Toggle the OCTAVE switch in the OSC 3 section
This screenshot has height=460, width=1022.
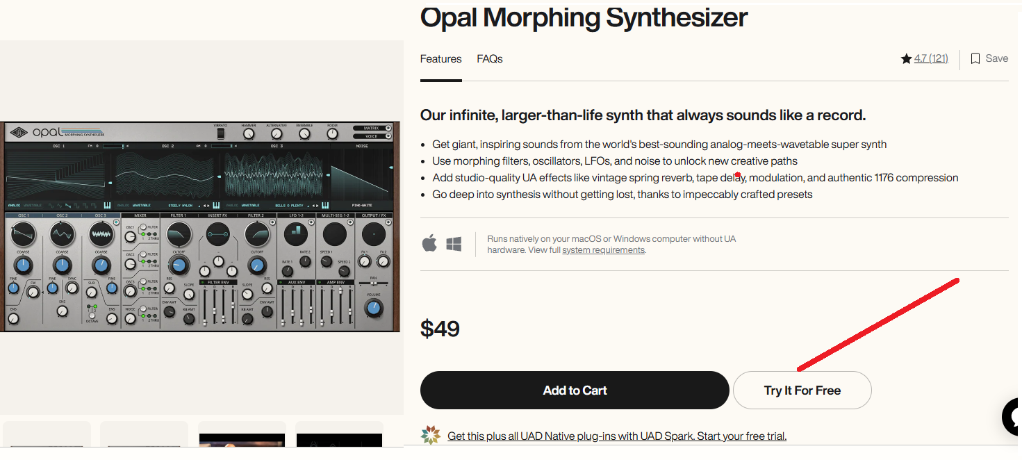point(92,315)
